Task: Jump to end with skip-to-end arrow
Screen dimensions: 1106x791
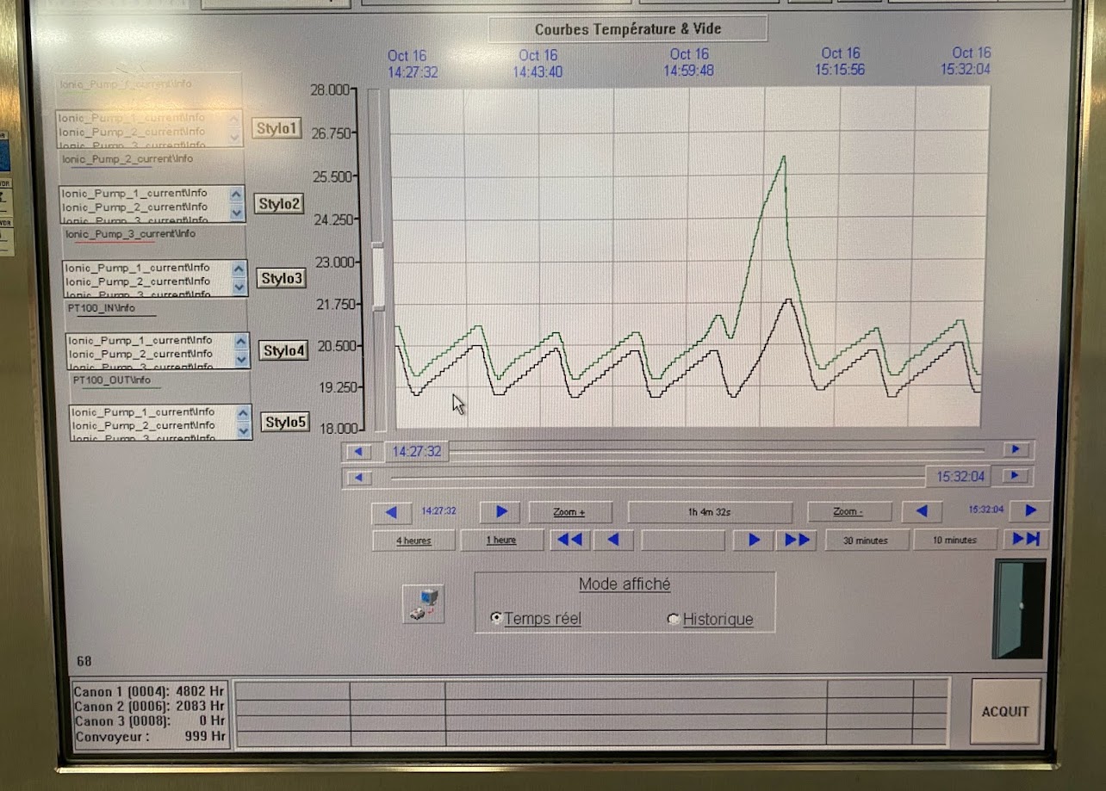Action: pos(1025,540)
